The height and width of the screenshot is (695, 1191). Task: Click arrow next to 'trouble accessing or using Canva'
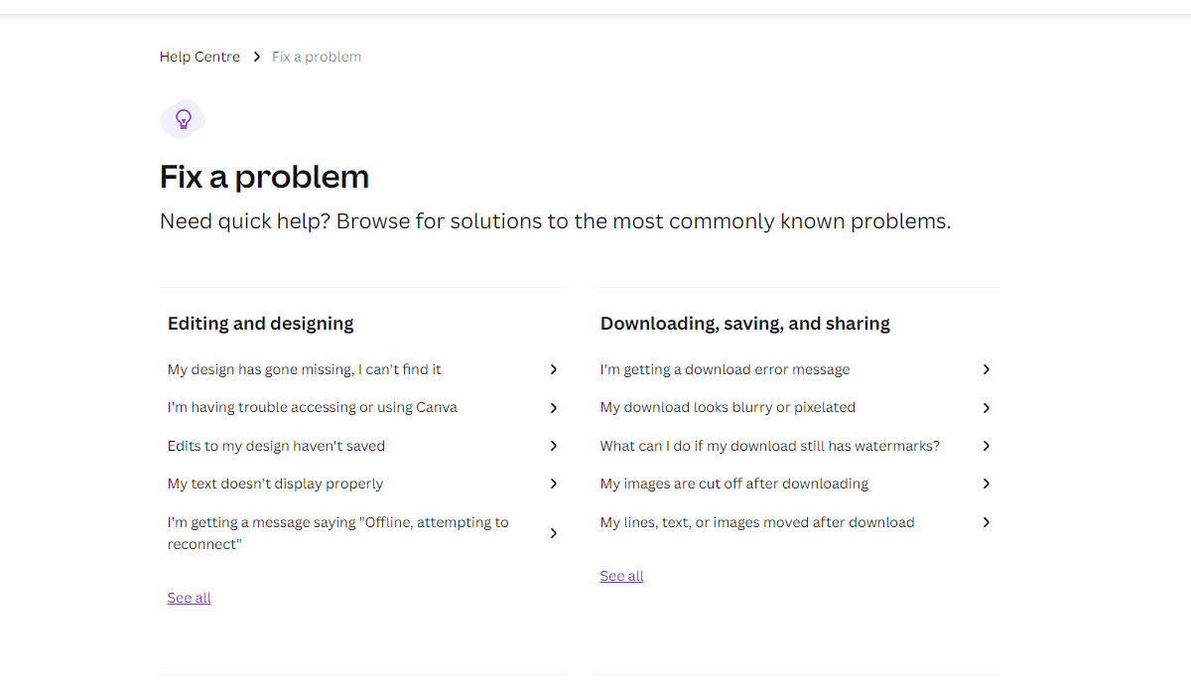pyautogui.click(x=554, y=408)
